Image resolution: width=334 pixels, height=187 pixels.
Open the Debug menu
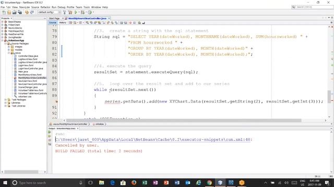(x=62, y=7)
